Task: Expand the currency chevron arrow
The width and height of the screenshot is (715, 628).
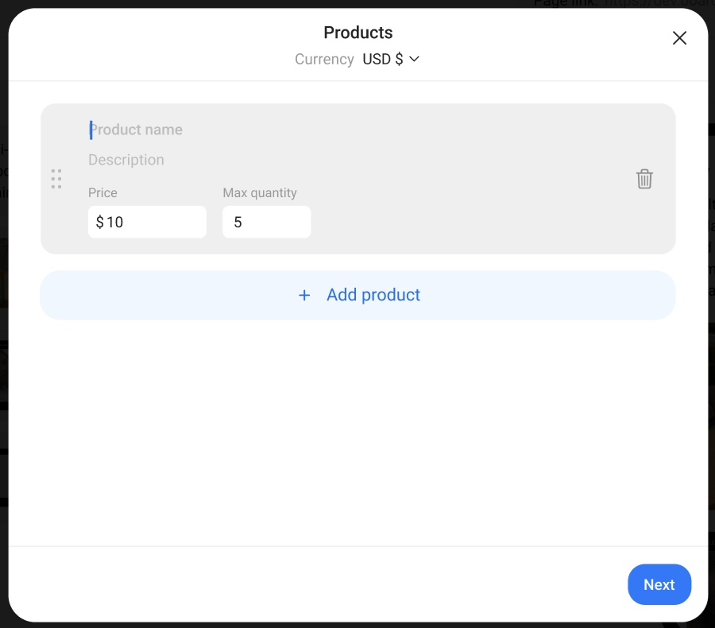Action: [x=414, y=59]
